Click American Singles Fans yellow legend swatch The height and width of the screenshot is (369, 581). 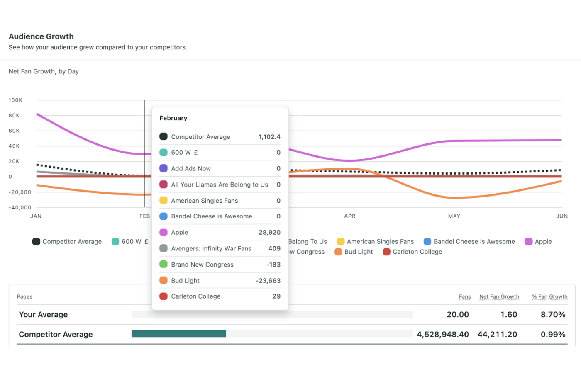(341, 242)
